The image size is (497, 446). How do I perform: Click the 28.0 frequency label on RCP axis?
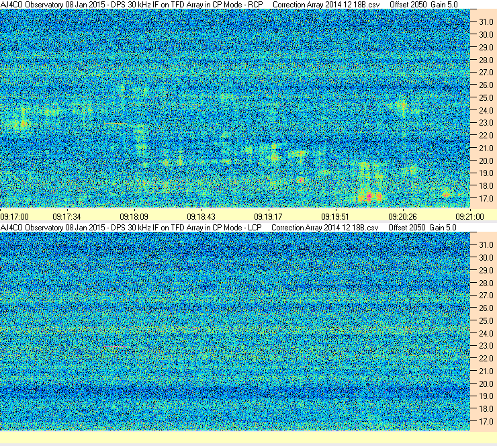(x=486, y=60)
